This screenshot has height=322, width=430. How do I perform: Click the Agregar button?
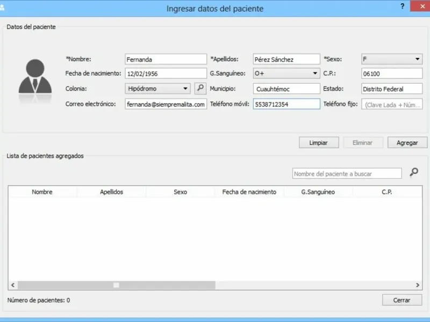point(407,142)
